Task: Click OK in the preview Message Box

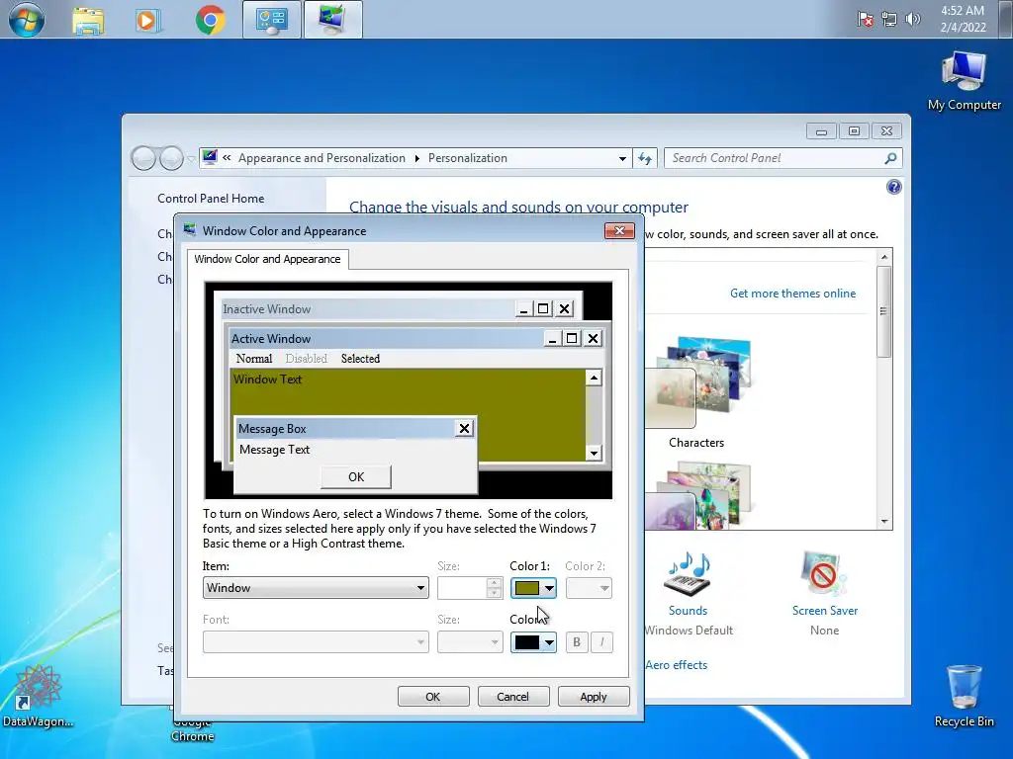Action: coord(356,477)
